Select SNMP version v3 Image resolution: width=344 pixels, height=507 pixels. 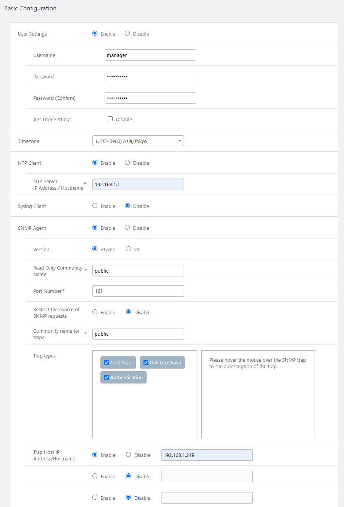129,249
